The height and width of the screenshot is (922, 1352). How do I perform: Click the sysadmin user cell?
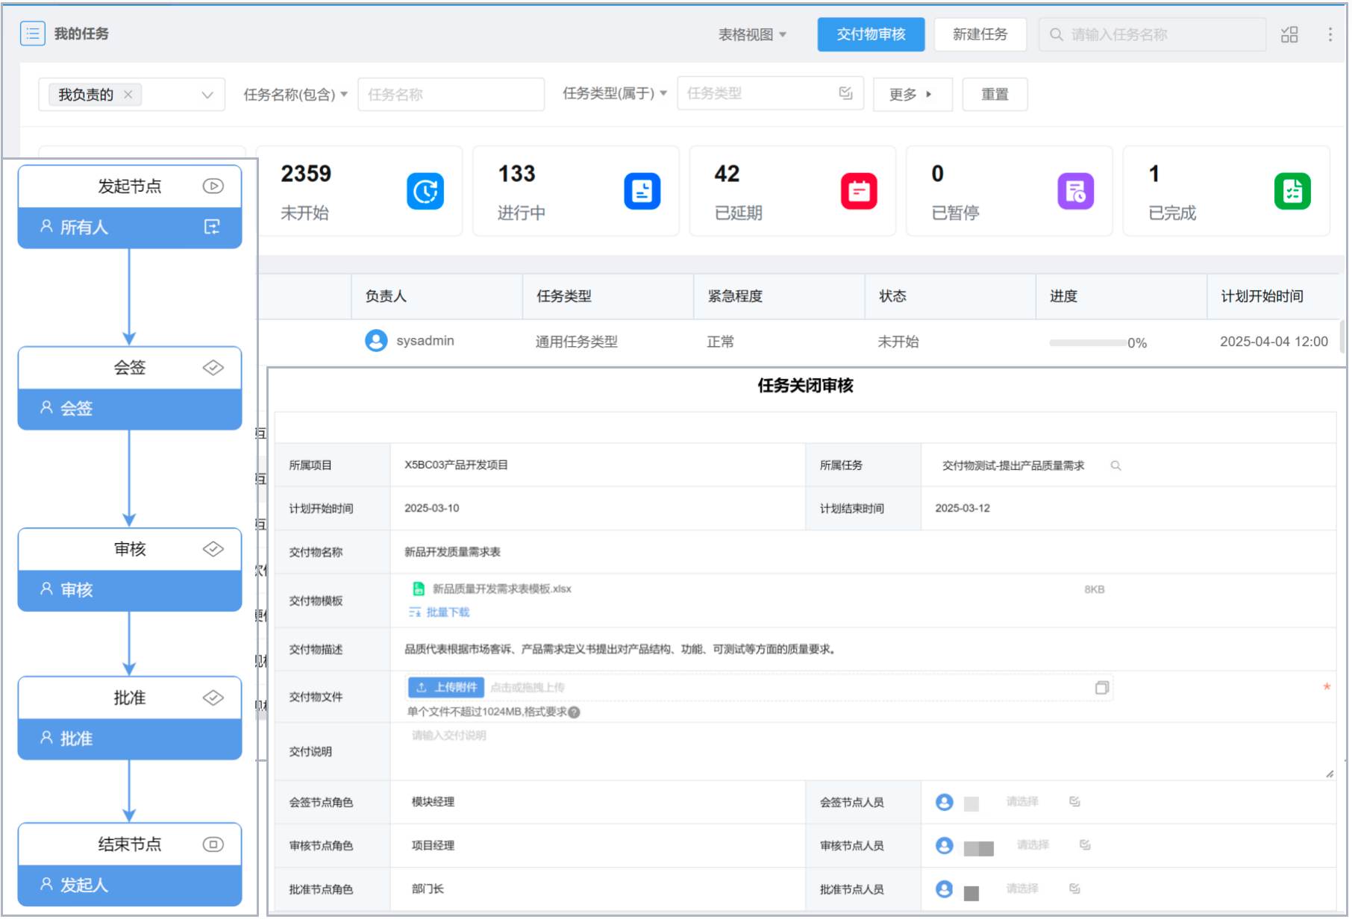tap(410, 341)
